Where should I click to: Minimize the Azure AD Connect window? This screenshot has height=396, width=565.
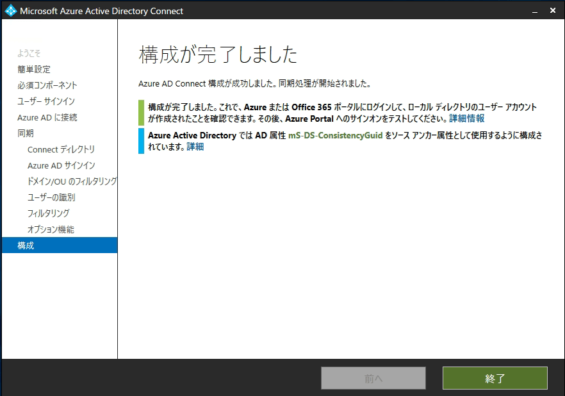(x=535, y=11)
